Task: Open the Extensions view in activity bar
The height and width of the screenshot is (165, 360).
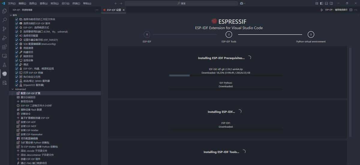Action: [4, 47]
